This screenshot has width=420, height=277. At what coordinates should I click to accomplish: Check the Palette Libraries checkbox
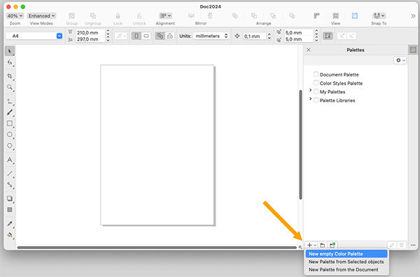[316, 100]
